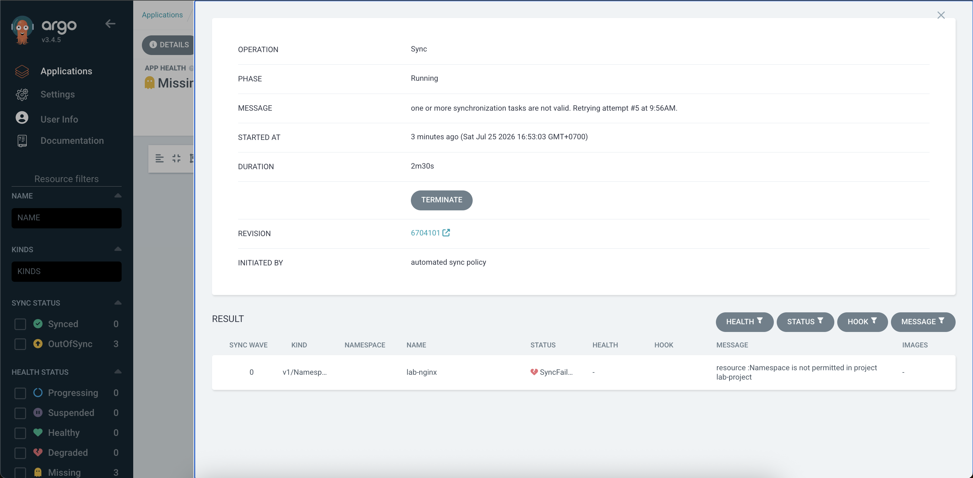Click the Suspended pause icon
973x478 pixels.
(38, 413)
